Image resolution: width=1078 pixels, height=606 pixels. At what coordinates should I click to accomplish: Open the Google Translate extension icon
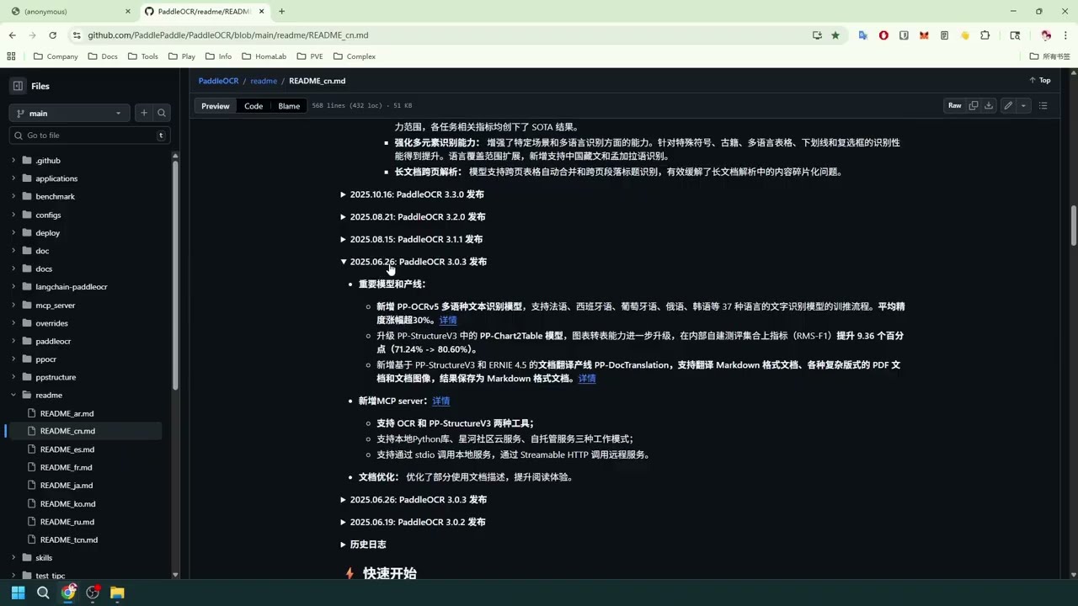tap(863, 35)
